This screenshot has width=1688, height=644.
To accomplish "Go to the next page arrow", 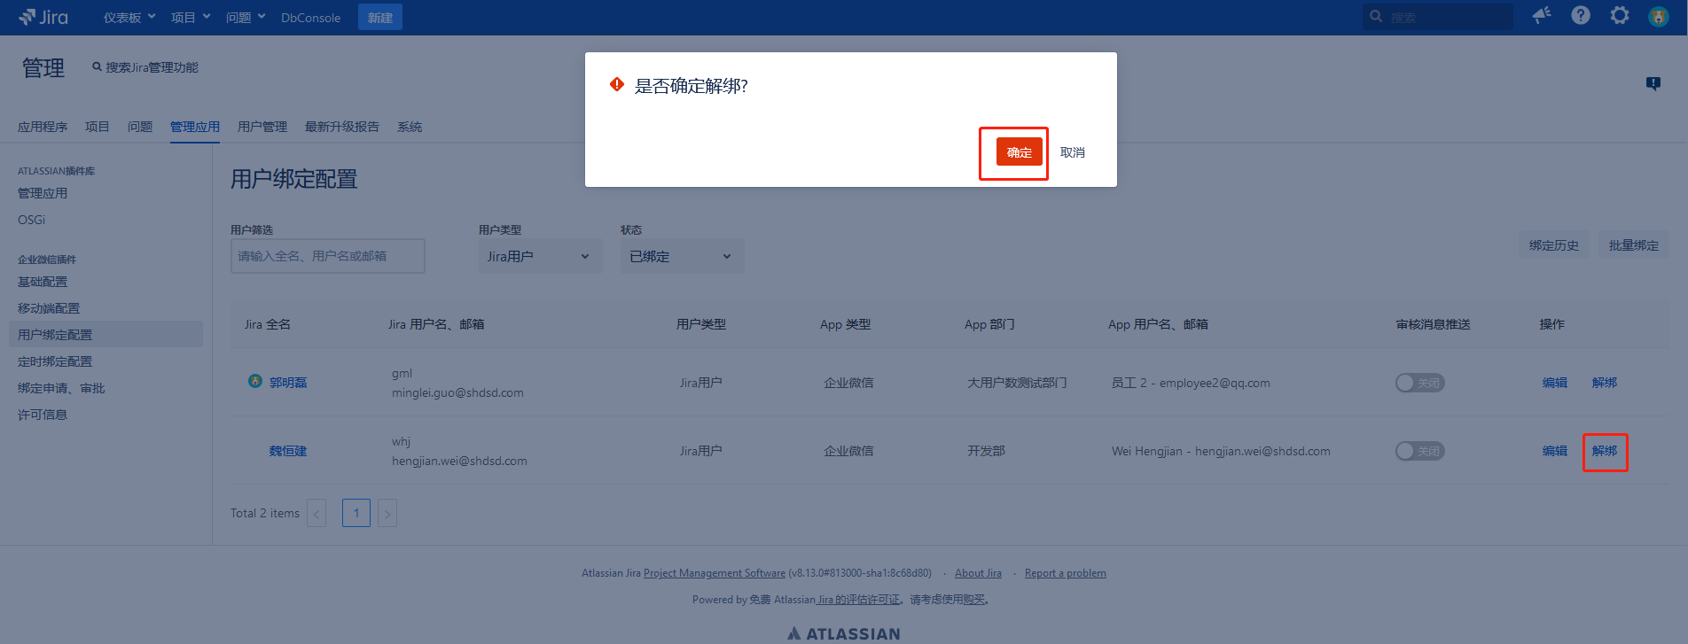I will 387,513.
